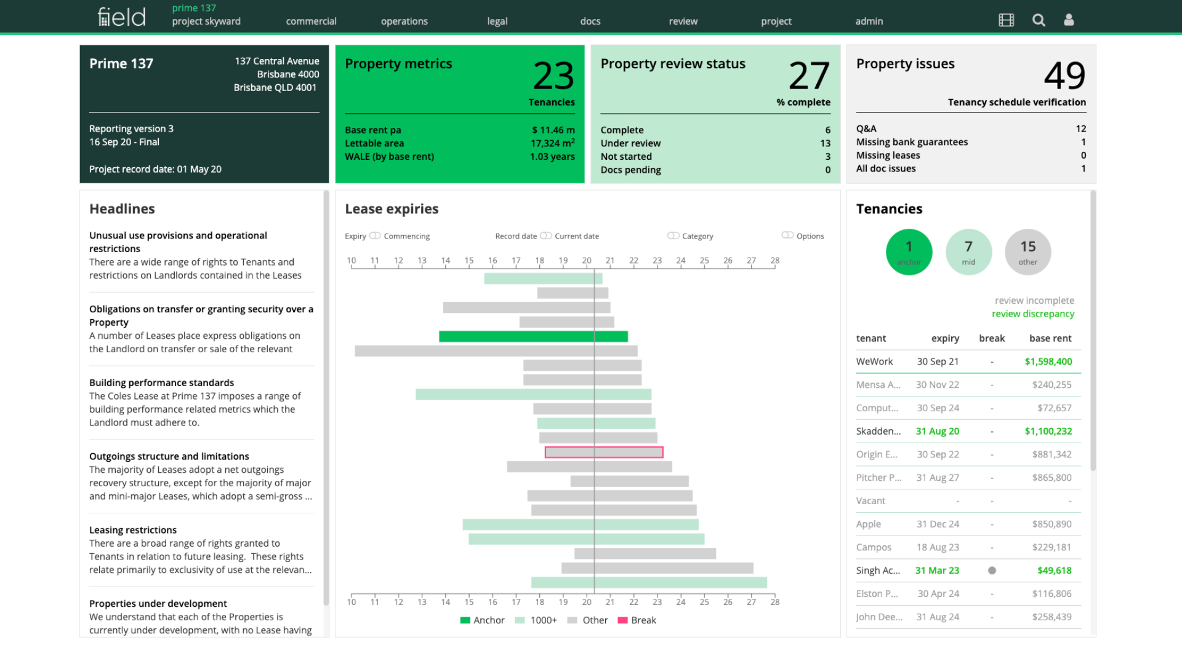Select the Elston P... tenant row
1182x664 pixels.
point(968,594)
